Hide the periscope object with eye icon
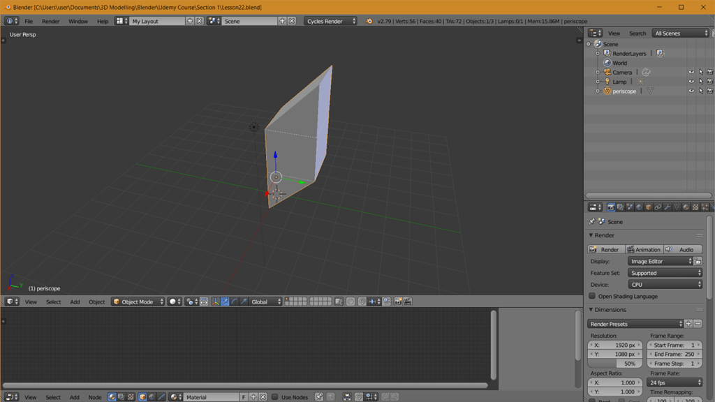Viewport: 715px width, 402px height. point(691,91)
